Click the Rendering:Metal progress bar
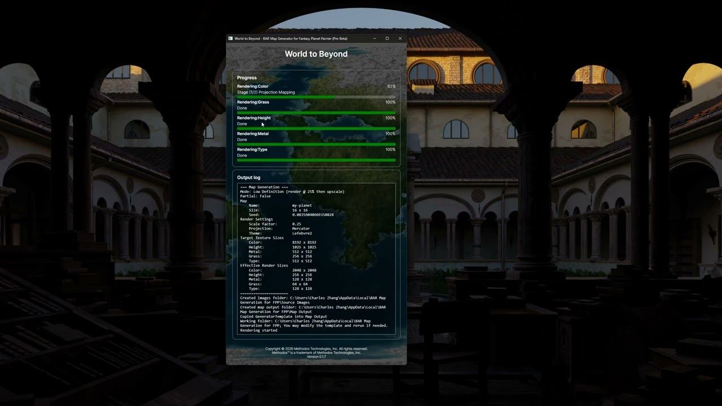 click(x=316, y=144)
